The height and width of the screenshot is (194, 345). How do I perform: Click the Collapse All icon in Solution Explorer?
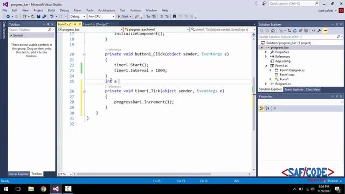coord(300,31)
